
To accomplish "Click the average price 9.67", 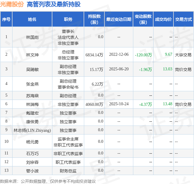I will [168, 54].
